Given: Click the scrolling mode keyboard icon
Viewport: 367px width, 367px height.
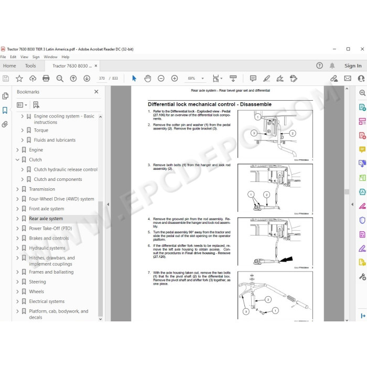Looking at the screenshot, I should coord(233,79).
